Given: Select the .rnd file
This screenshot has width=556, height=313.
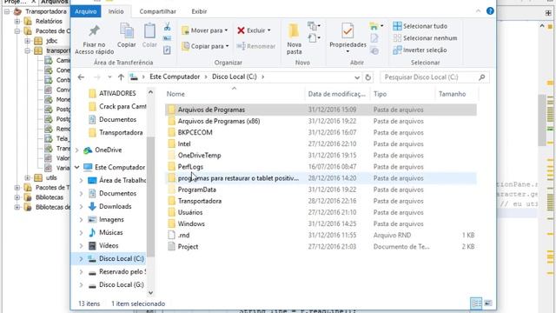Looking at the screenshot, I should click(321, 236).
